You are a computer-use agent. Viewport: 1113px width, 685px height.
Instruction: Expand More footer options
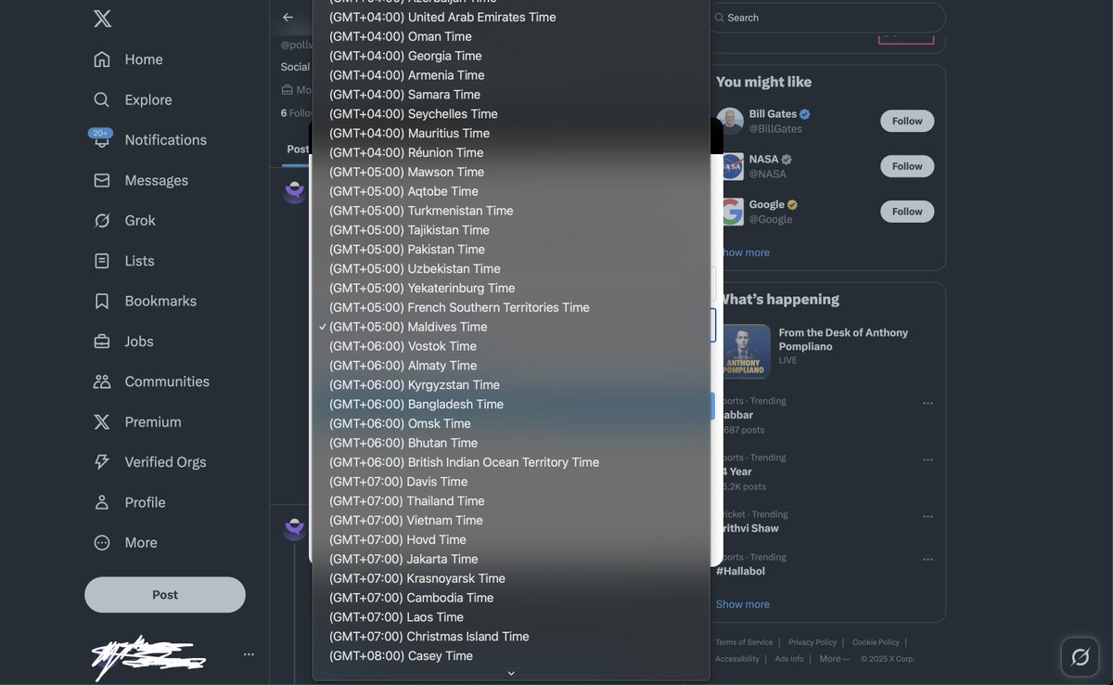(x=835, y=659)
